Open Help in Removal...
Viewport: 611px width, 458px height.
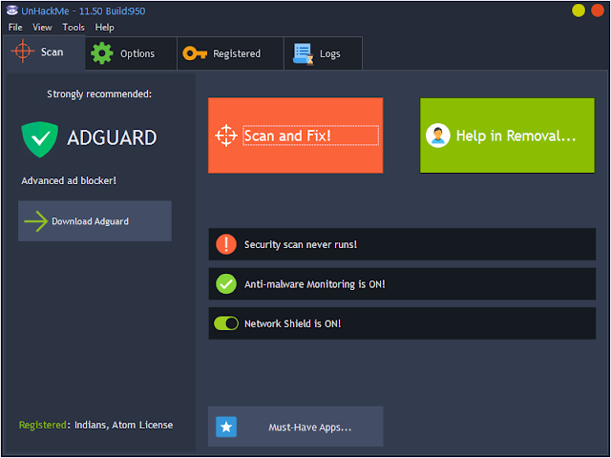click(507, 135)
